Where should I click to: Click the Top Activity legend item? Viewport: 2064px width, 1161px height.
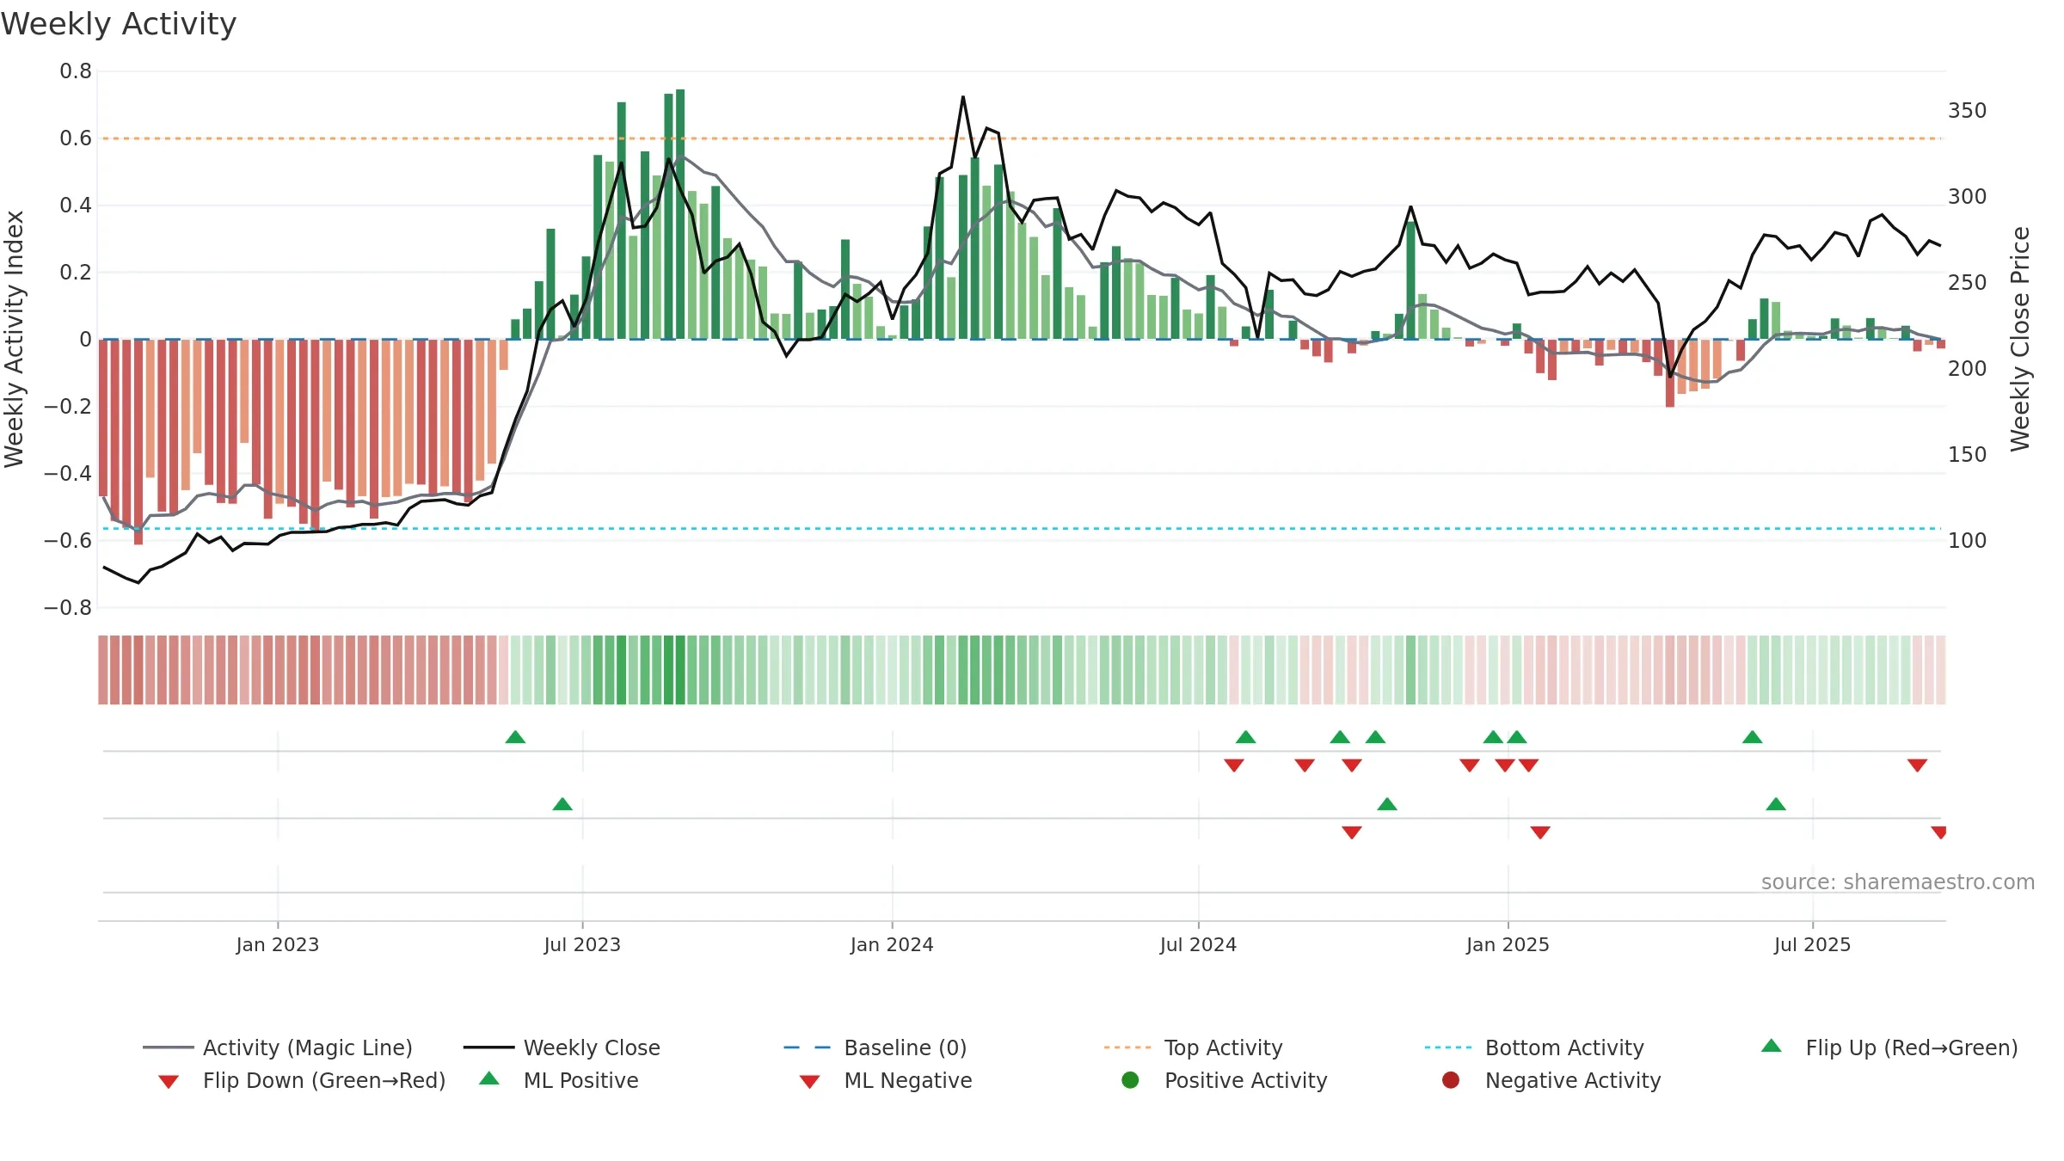click(1193, 1047)
